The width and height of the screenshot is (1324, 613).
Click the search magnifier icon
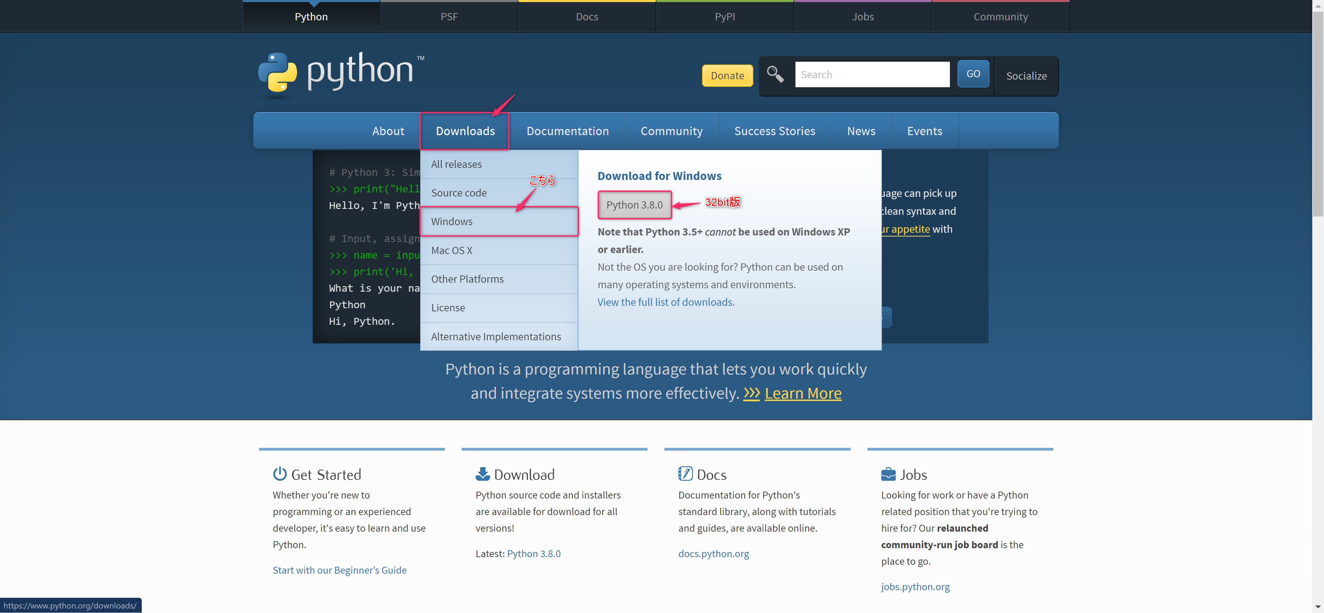(x=775, y=74)
